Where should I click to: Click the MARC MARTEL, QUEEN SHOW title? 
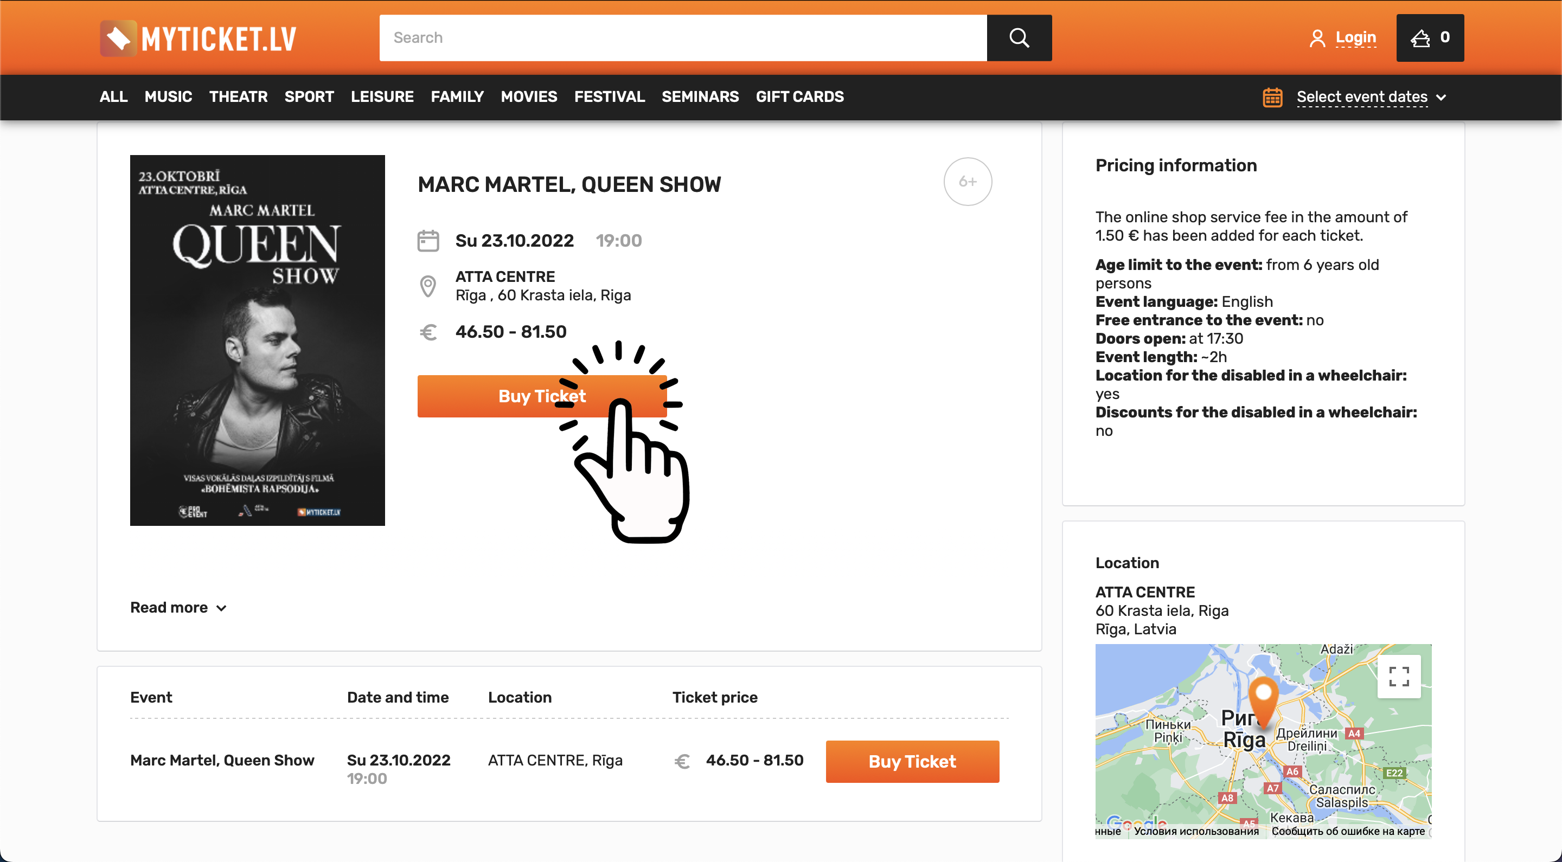(x=569, y=184)
